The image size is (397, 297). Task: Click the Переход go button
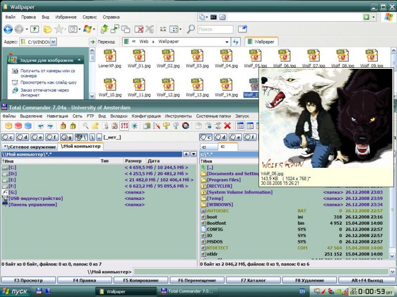pyautogui.click(x=102, y=42)
